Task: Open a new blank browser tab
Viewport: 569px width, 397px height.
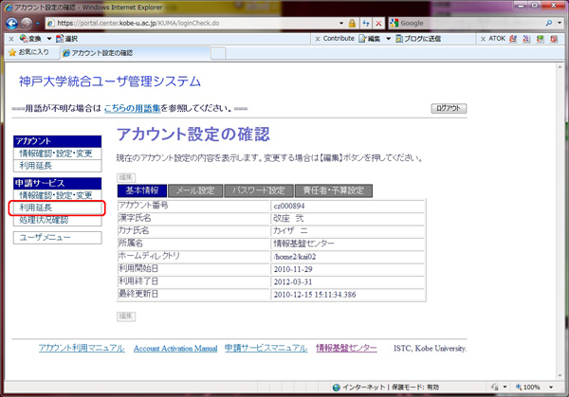Action: pyautogui.click(x=218, y=53)
